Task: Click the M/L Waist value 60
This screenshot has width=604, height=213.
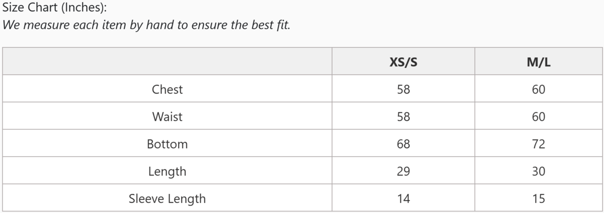Action: [x=539, y=117]
